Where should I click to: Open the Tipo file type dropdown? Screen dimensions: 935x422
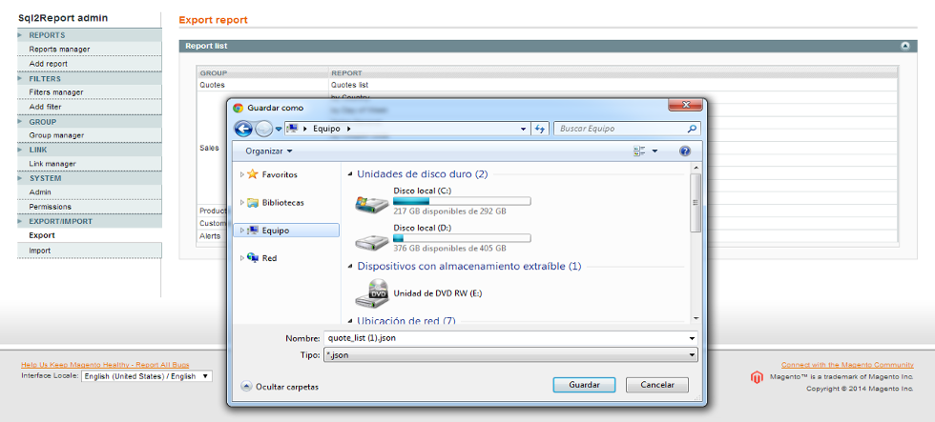point(510,354)
